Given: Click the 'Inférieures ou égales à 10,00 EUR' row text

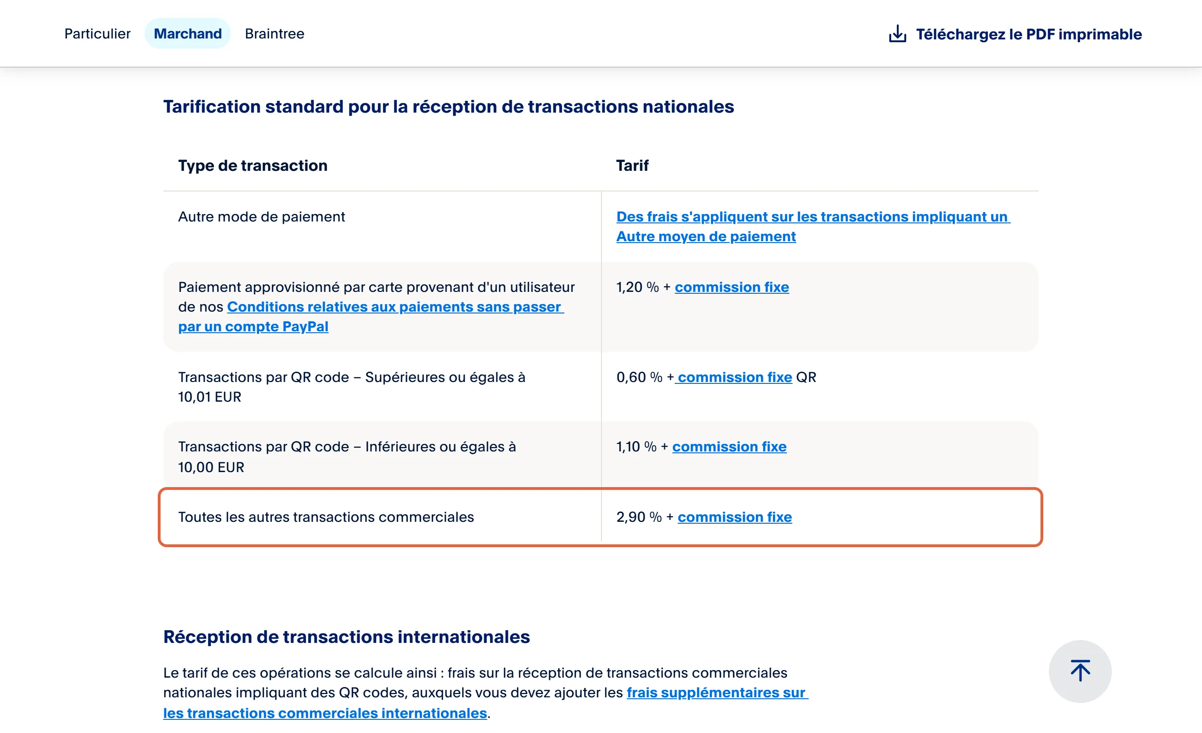Looking at the screenshot, I should (x=347, y=457).
